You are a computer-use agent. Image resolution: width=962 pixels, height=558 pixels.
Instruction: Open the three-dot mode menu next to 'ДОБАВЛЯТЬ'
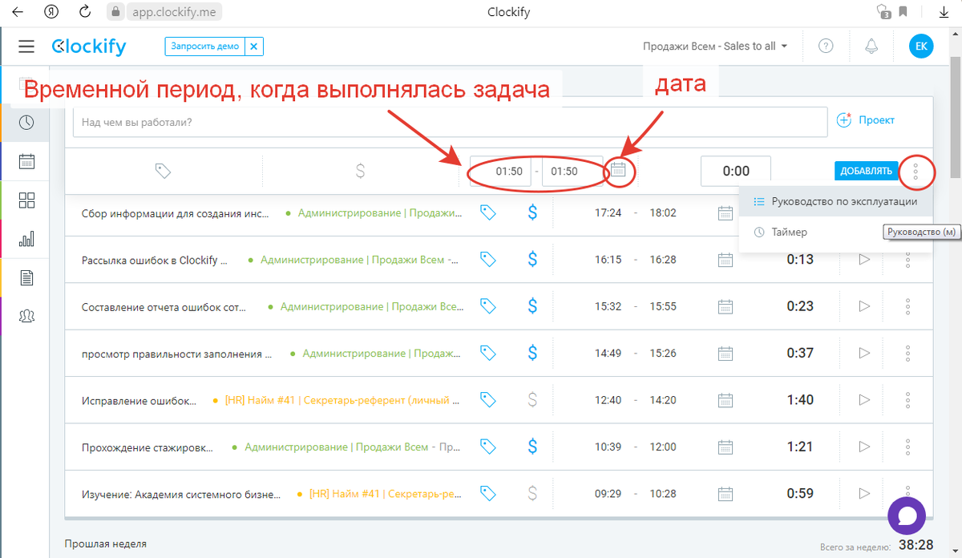coord(916,171)
